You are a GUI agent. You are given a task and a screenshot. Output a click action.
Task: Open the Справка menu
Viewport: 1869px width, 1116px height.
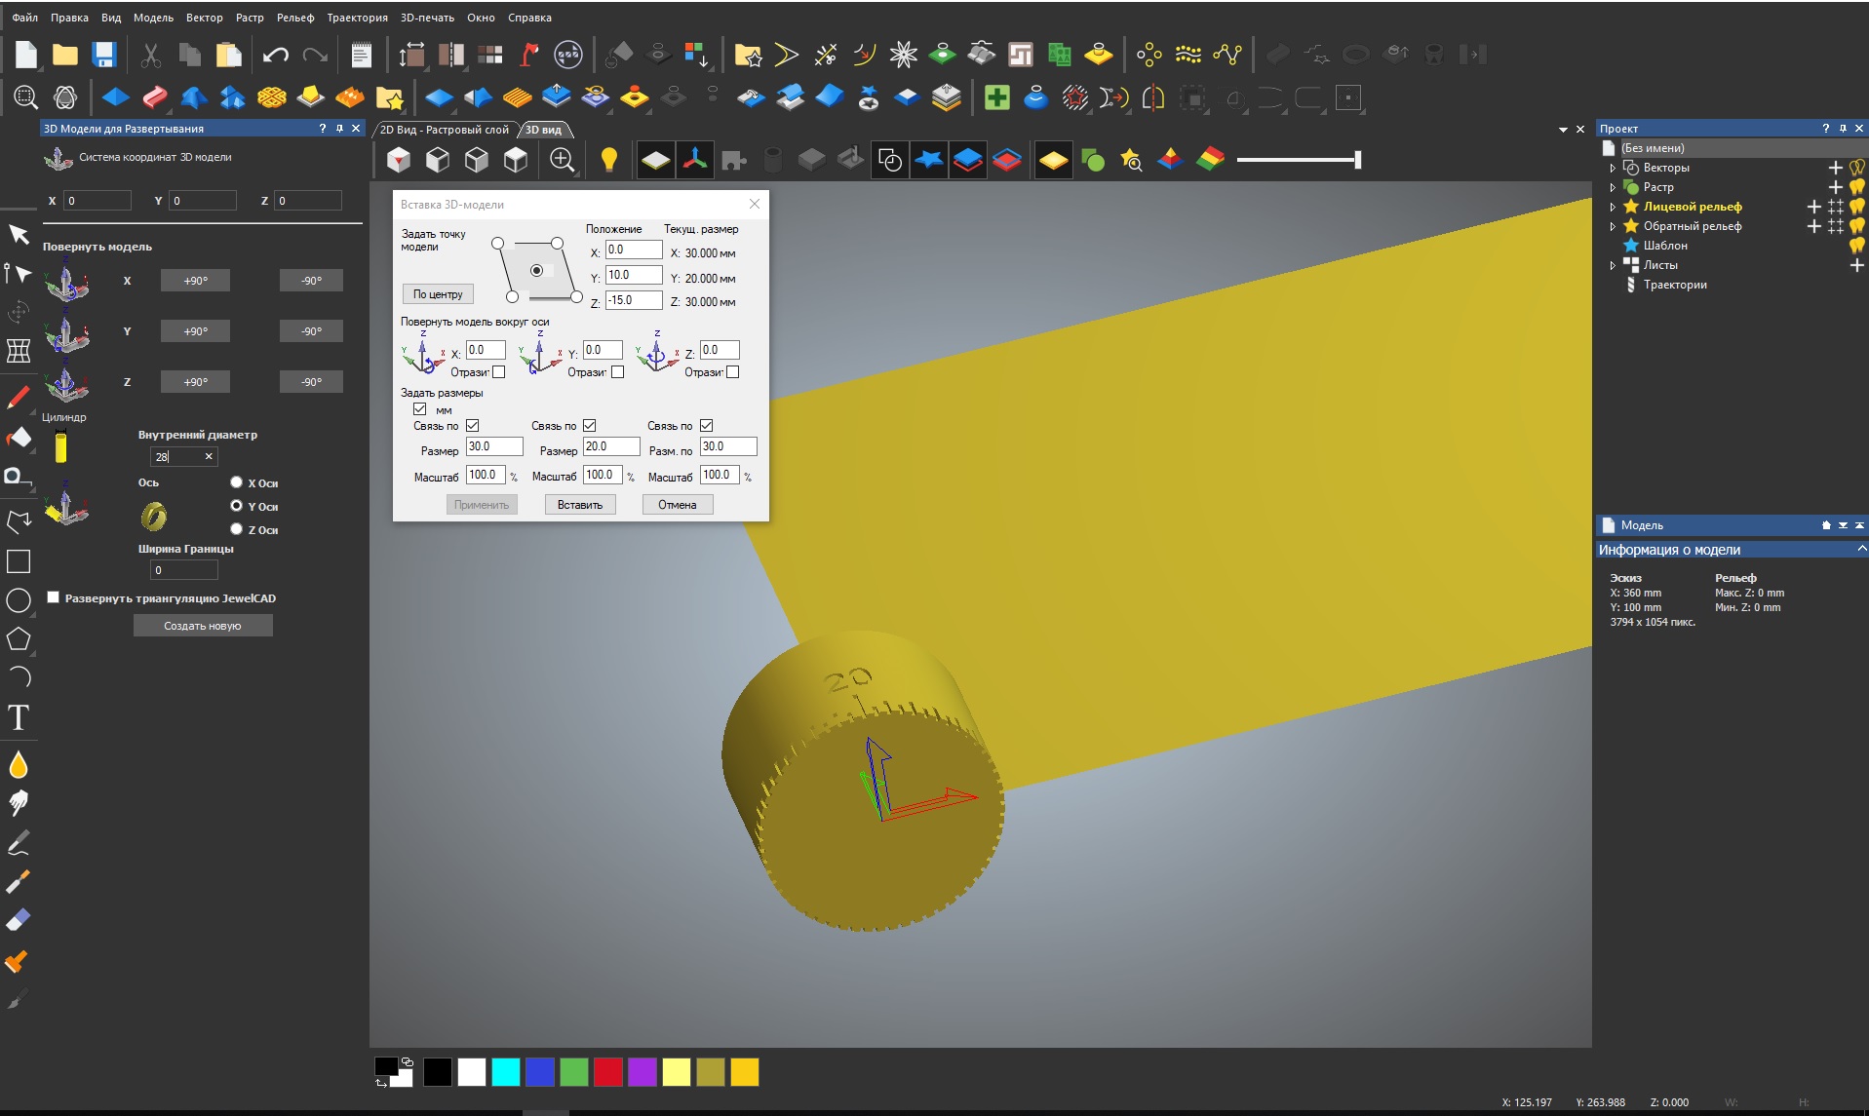pyautogui.click(x=529, y=18)
